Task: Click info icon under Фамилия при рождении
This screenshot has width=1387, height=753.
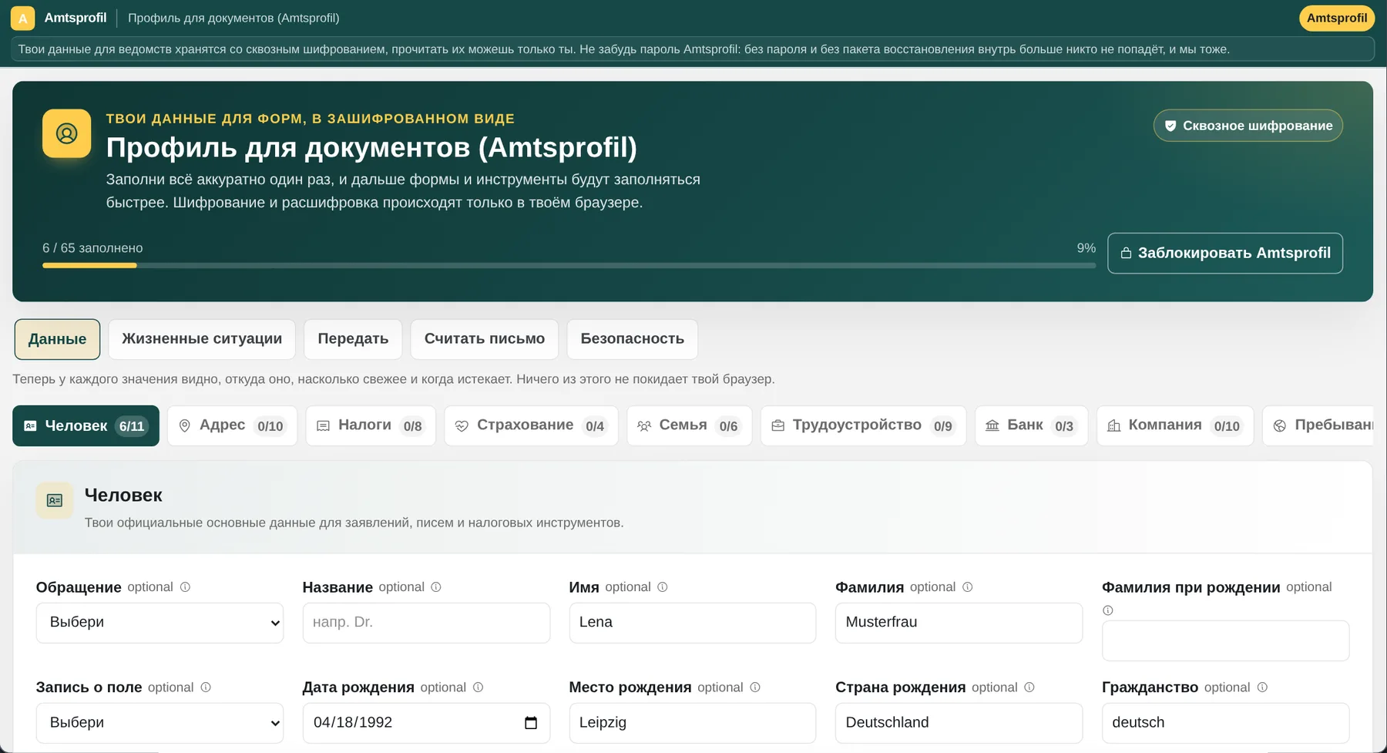Action: click(x=1108, y=610)
